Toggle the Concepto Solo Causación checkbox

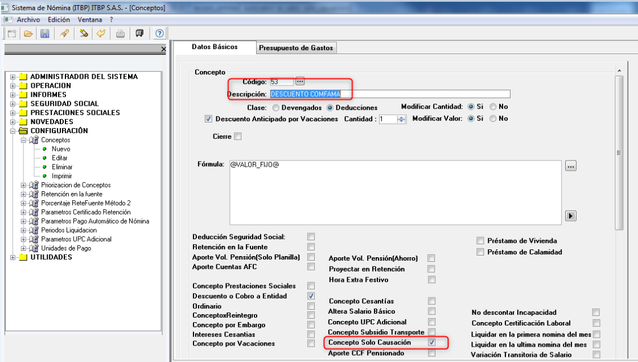click(432, 343)
